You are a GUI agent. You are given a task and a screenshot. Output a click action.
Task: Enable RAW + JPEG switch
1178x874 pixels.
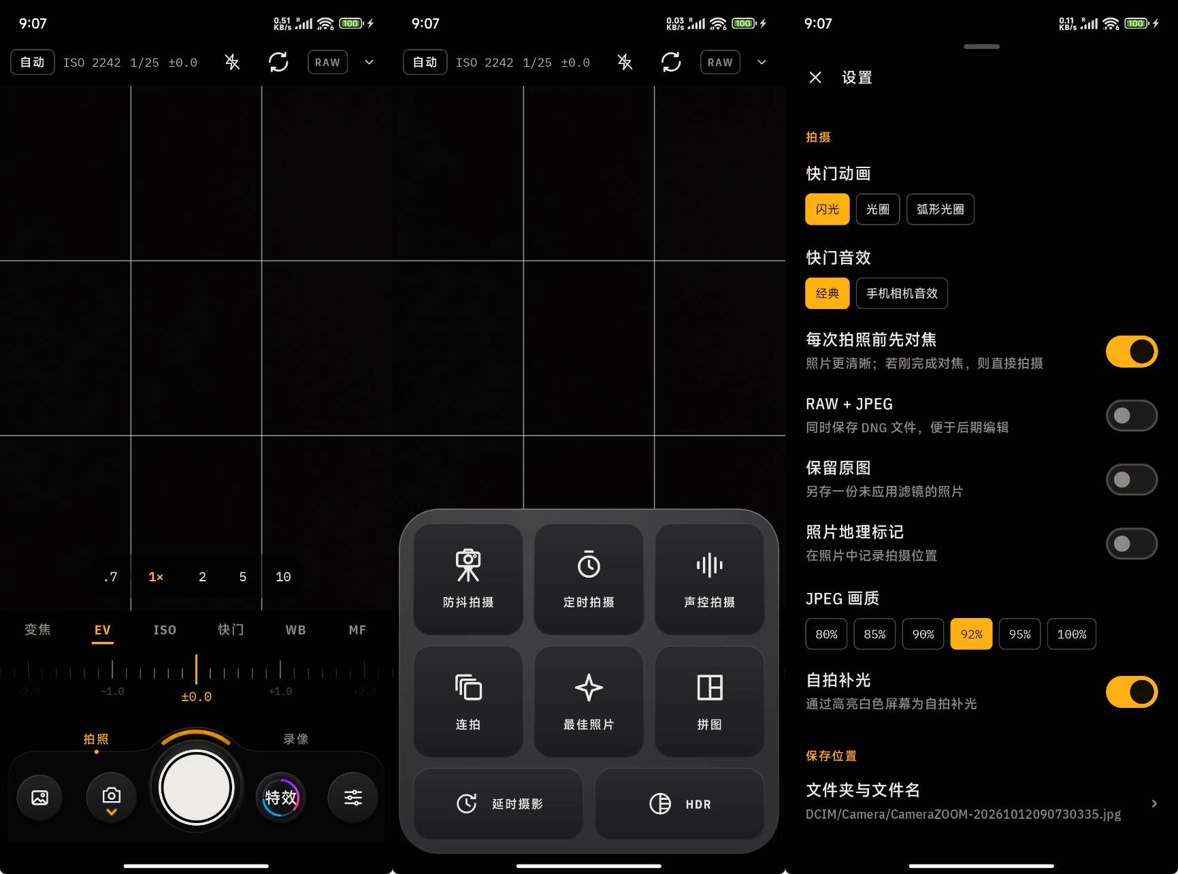(x=1131, y=415)
